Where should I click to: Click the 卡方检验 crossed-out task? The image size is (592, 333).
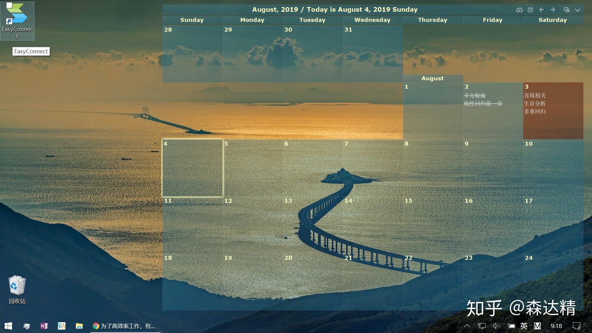pyautogui.click(x=475, y=96)
